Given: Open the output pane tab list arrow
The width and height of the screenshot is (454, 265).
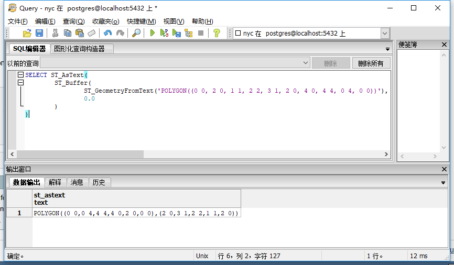Looking at the screenshot, I should [443, 183].
